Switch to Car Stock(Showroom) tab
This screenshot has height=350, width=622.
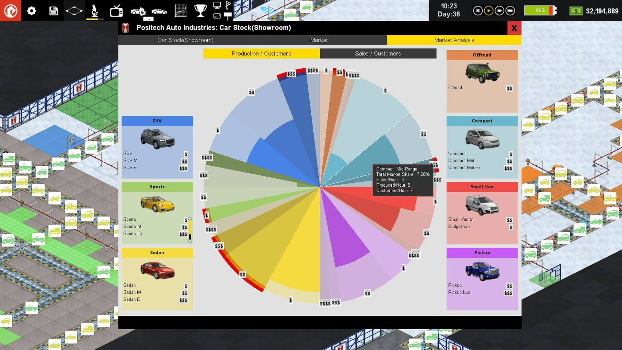click(185, 40)
